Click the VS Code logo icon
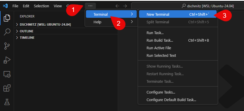Image resolution: width=244 pixels, height=111 pixels. [x=6, y=6]
